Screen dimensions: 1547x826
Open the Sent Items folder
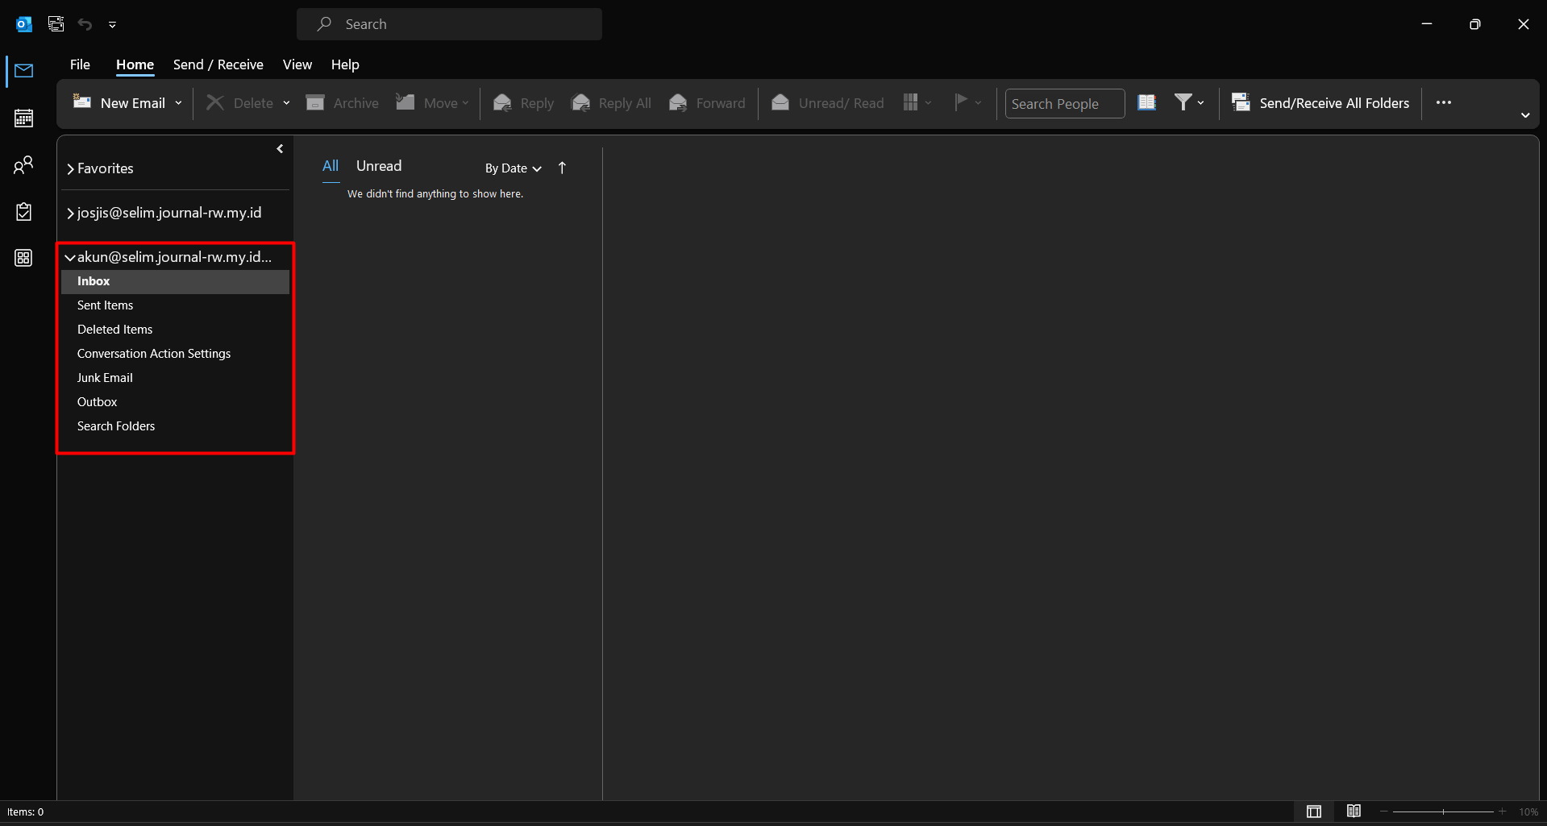[x=106, y=305]
